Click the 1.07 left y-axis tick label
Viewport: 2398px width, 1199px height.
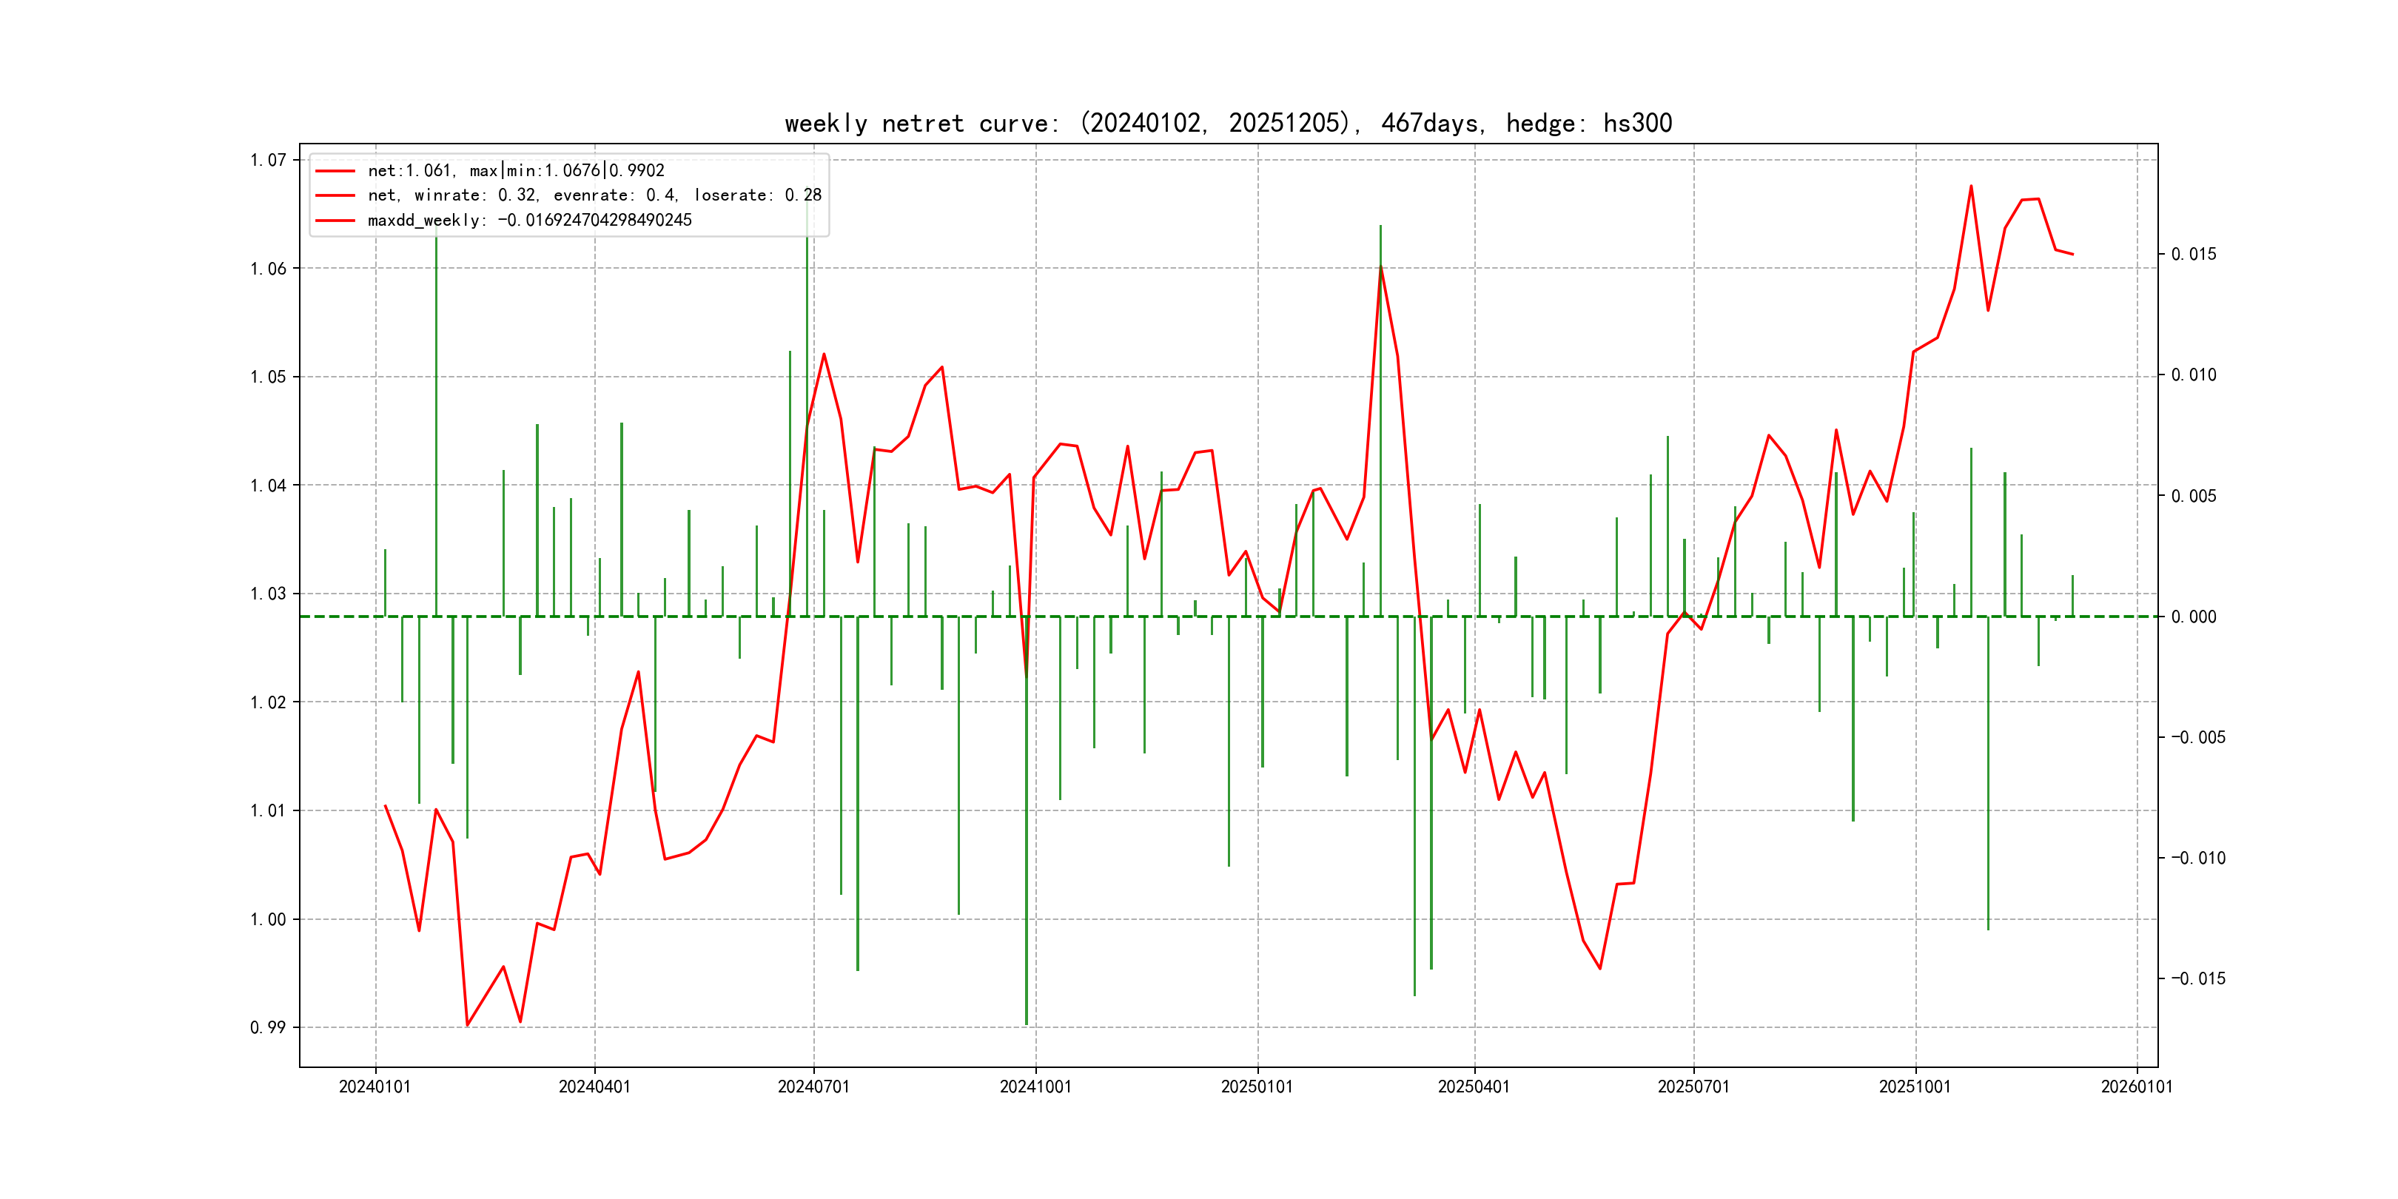pos(268,160)
